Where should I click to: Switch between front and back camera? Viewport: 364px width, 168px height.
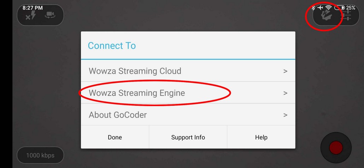(49, 15)
